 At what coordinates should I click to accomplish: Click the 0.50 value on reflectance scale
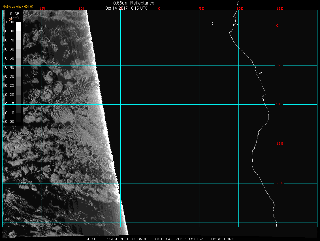click(x=10, y=58)
